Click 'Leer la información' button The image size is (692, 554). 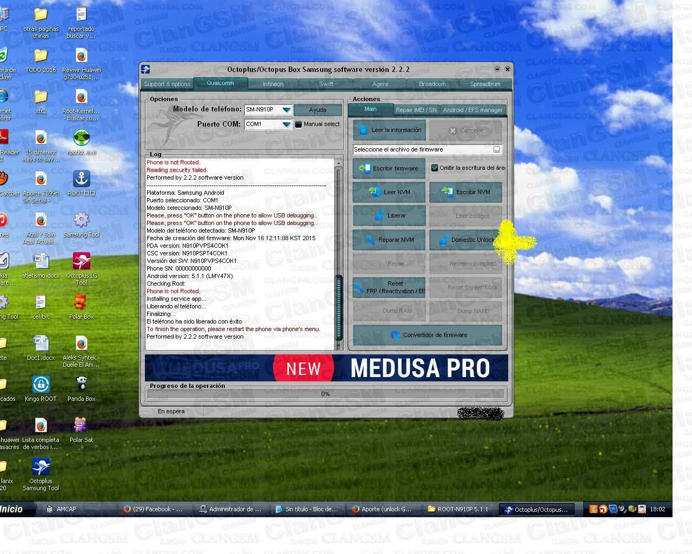click(x=389, y=130)
